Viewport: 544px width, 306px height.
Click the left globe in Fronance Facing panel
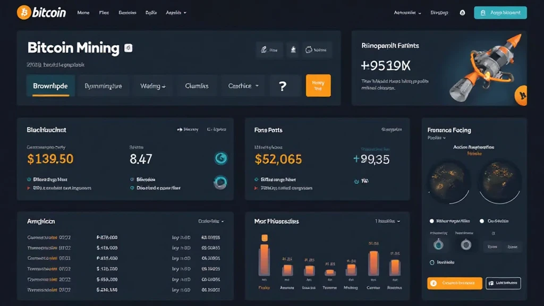449,182
